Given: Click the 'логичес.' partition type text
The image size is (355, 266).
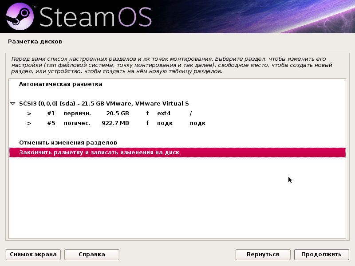Looking at the screenshot, I should pos(77,123).
